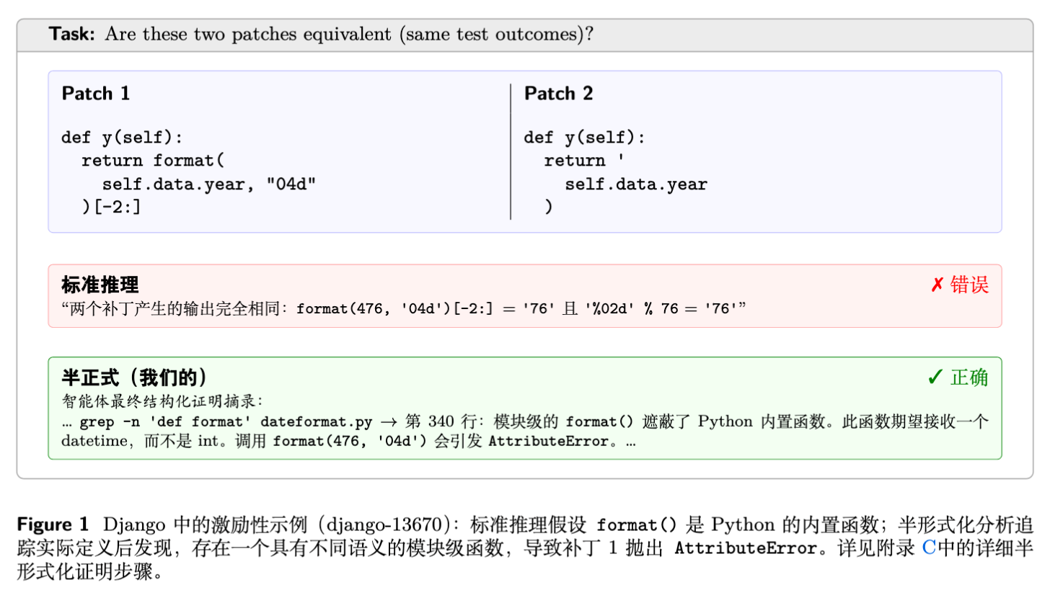
Task: Click the bold Task: label in header
Action: 72,34
